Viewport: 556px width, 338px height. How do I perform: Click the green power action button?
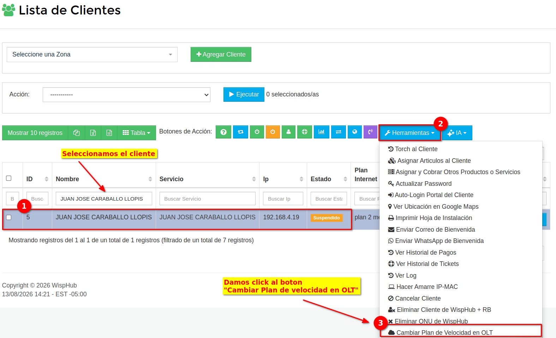pos(257,132)
